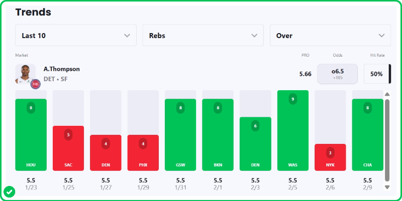Open the Last 10 games dropdown
The width and height of the screenshot is (402, 201).
(x=76, y=36)
